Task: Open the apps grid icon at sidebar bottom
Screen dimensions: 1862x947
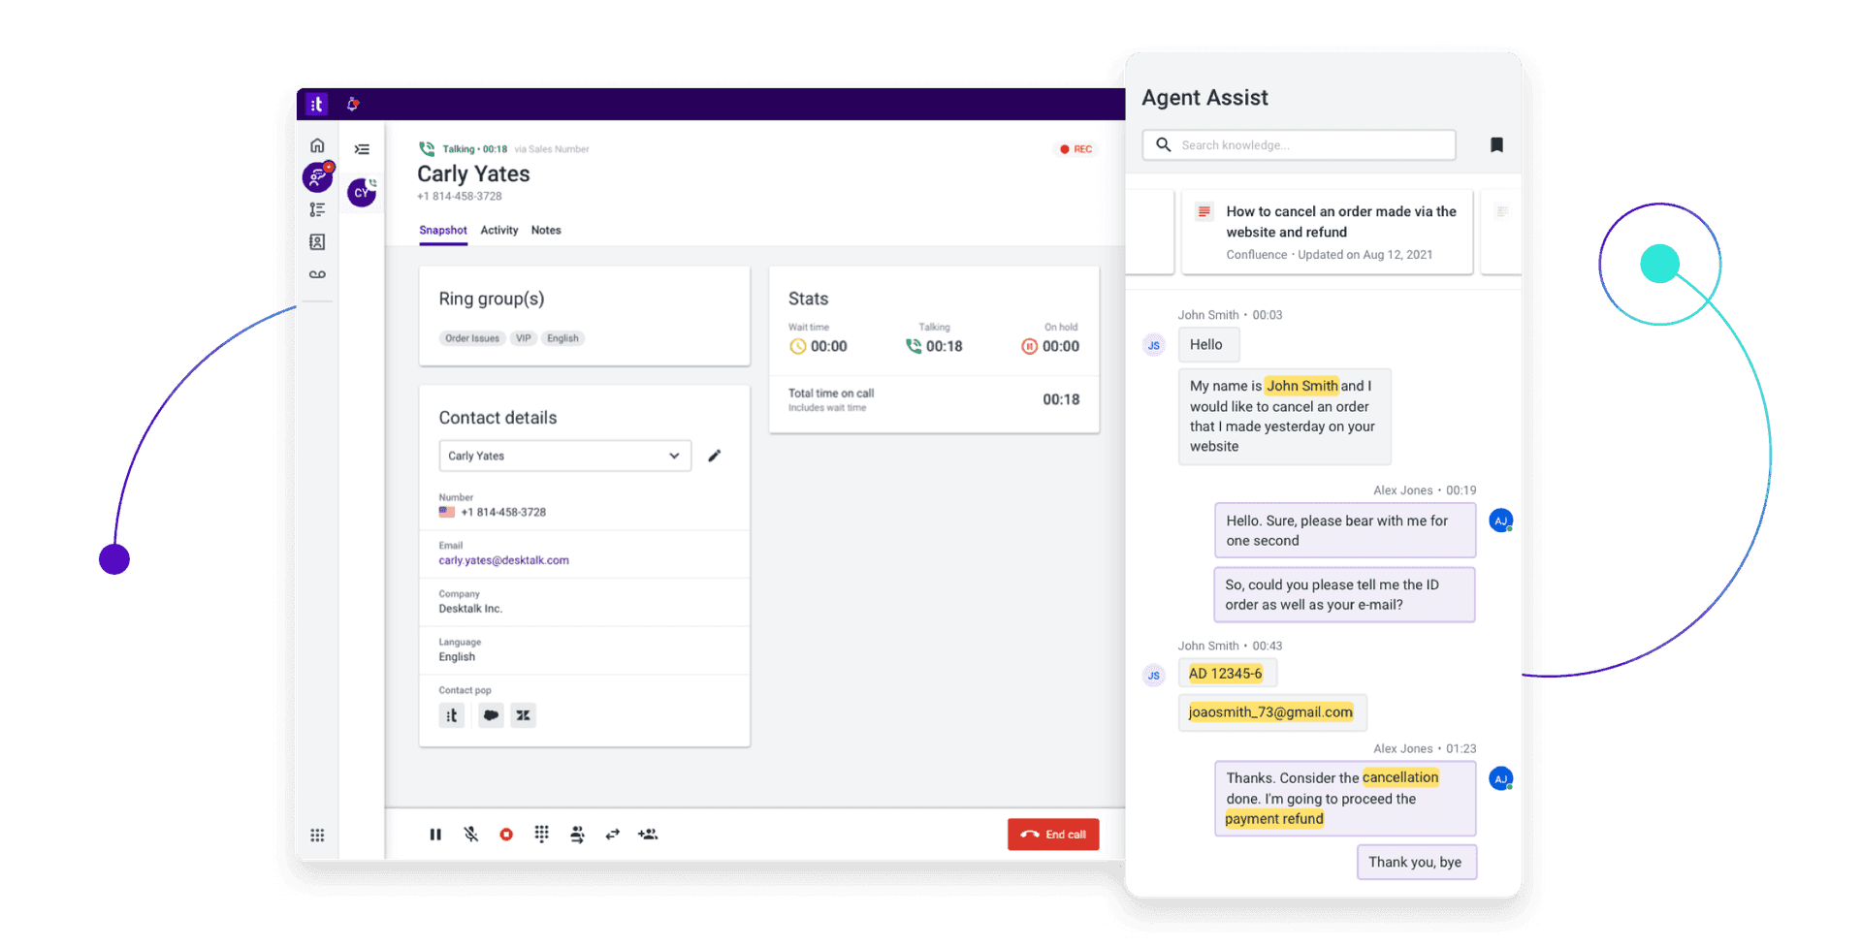Action: pyautogui.click(x=317, y=836)
